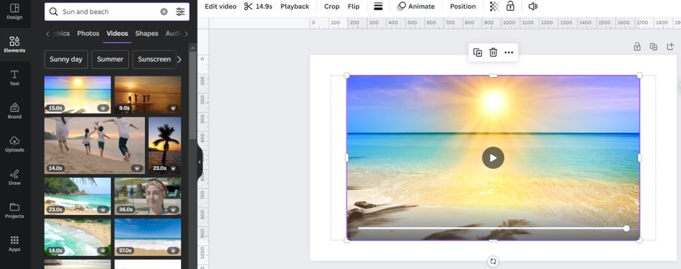Select the 'Sunny day' suggestion chip
Screen dimensions: 681x269
tap(66, 59)
